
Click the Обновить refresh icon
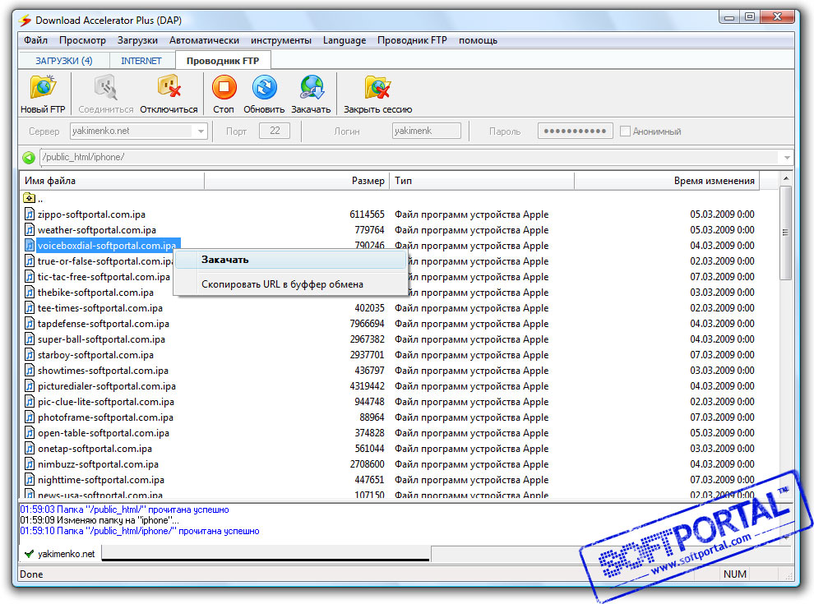(x=264, y=87)
